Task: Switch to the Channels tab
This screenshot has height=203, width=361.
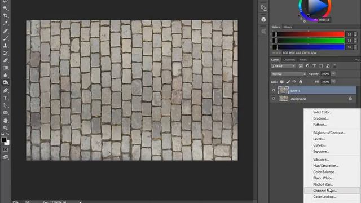Action: point(289,60)
